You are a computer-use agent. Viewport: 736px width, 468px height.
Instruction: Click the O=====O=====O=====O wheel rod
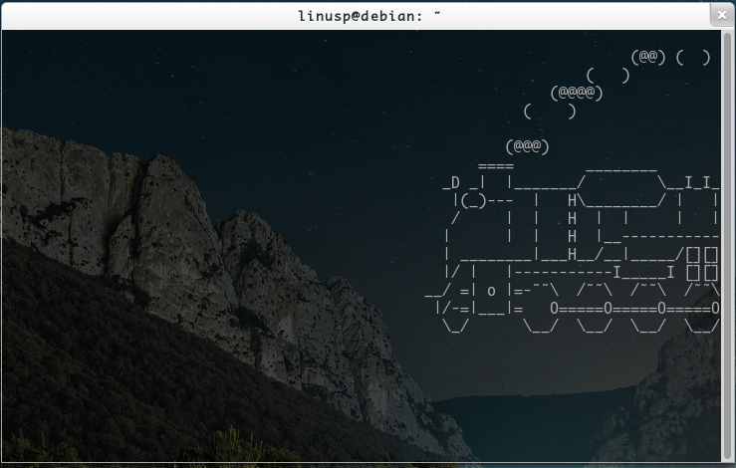[634, 309]
